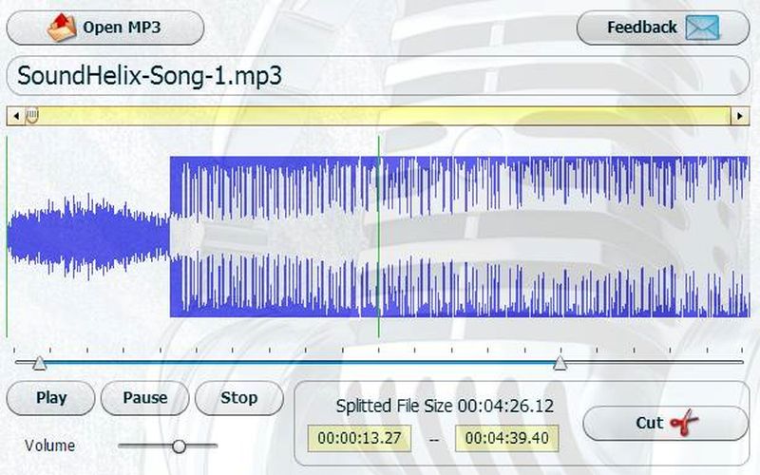The width and height of the screenshot is (760, 475).
Task: Click the start marker on trim slider
Action: (x=39, y=363)
